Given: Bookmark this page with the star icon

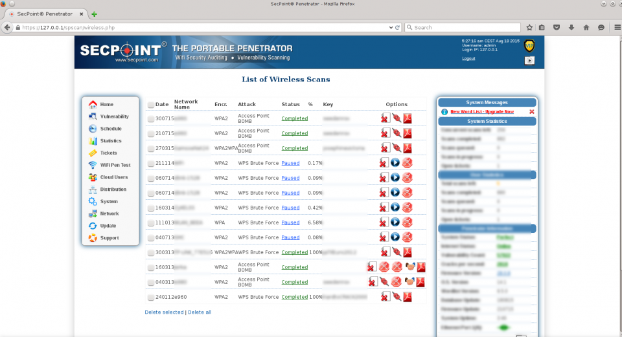Looking at the screenshot, I should [529, 28].
